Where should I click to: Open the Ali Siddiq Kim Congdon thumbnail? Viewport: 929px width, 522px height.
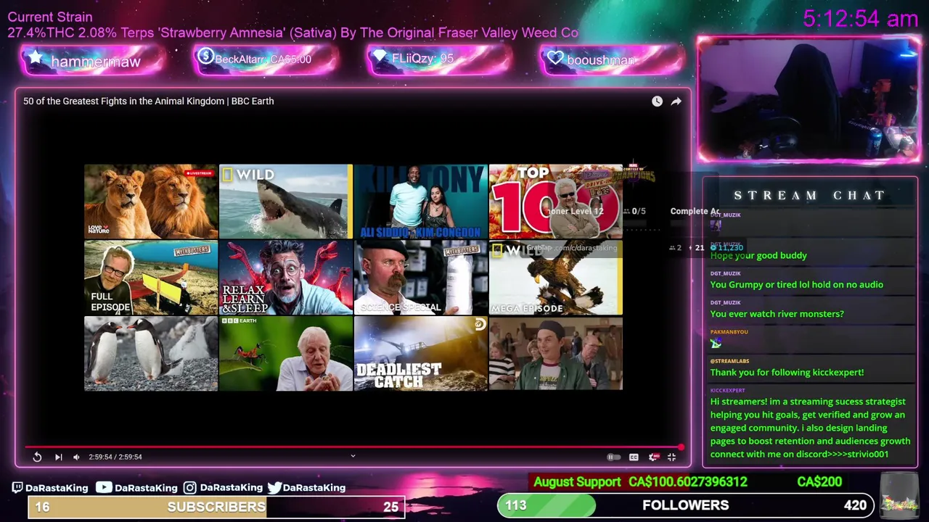[421, 202]
